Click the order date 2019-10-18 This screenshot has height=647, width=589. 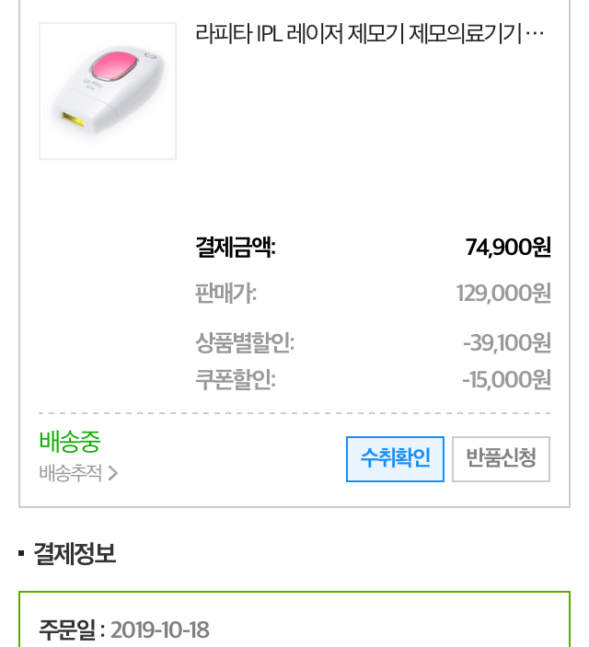pyautogui.click(x=160, y=630)
